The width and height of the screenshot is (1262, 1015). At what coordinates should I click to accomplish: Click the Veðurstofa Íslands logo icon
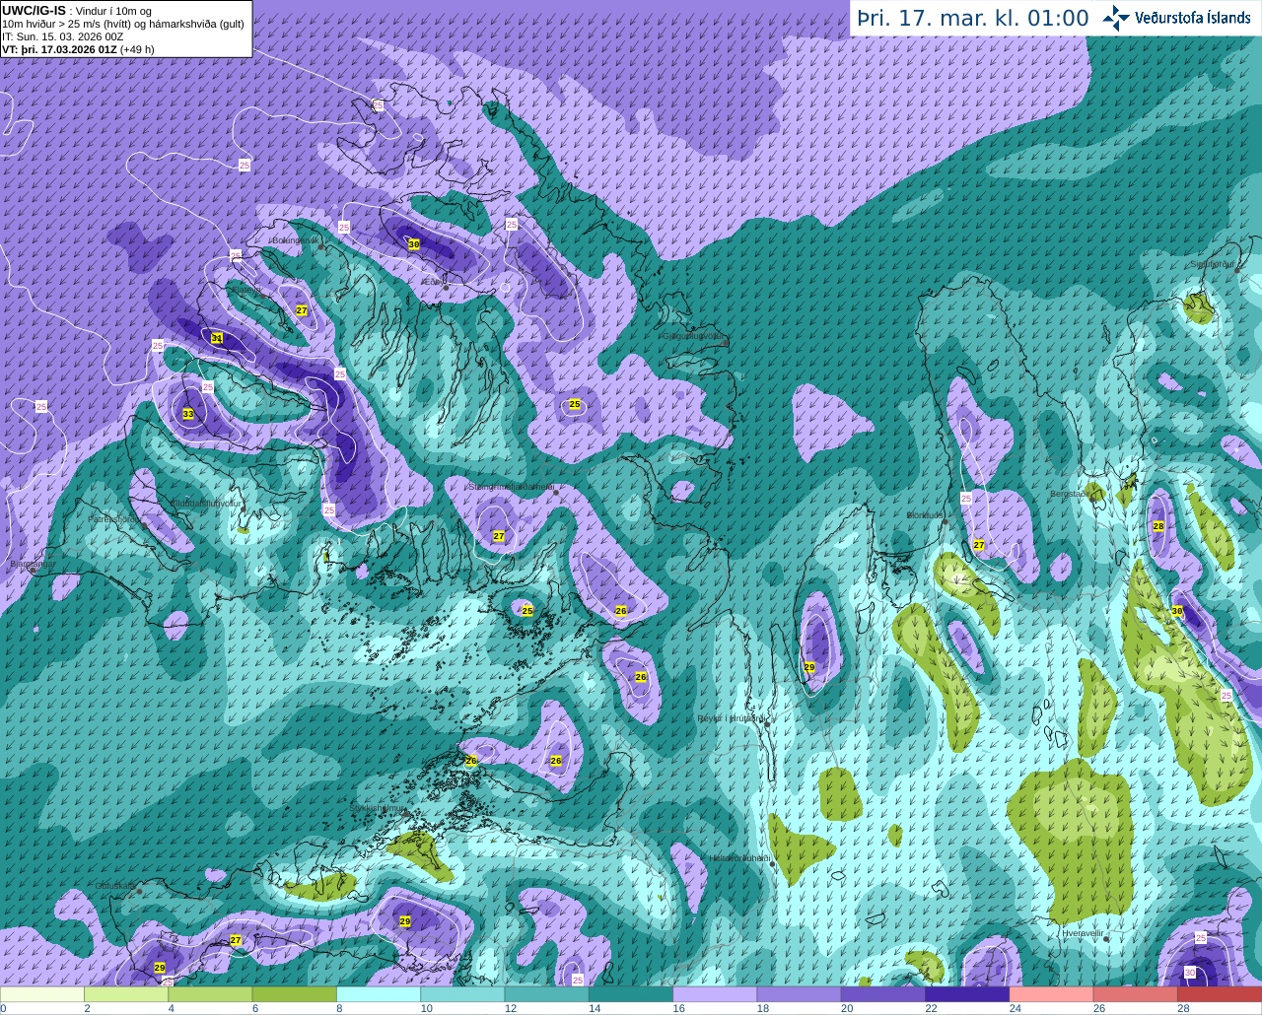[1116, 17]
